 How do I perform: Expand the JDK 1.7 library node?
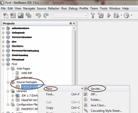(12, 96)
